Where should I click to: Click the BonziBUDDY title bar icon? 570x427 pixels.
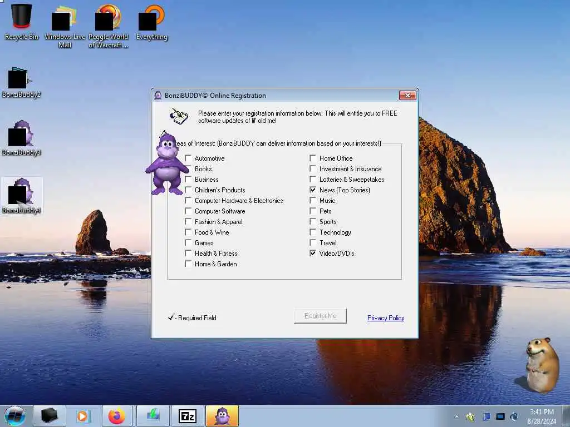(x=158, y=96)
